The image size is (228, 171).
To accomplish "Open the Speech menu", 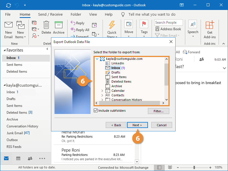I will pos(193,28).
